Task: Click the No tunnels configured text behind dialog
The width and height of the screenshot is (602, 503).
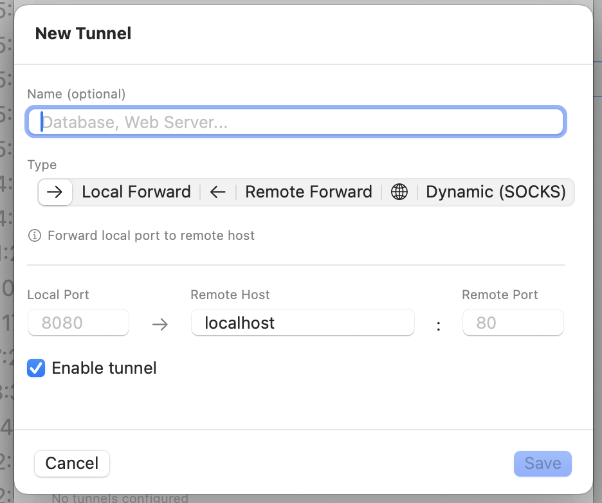Action: pos(119,497)
